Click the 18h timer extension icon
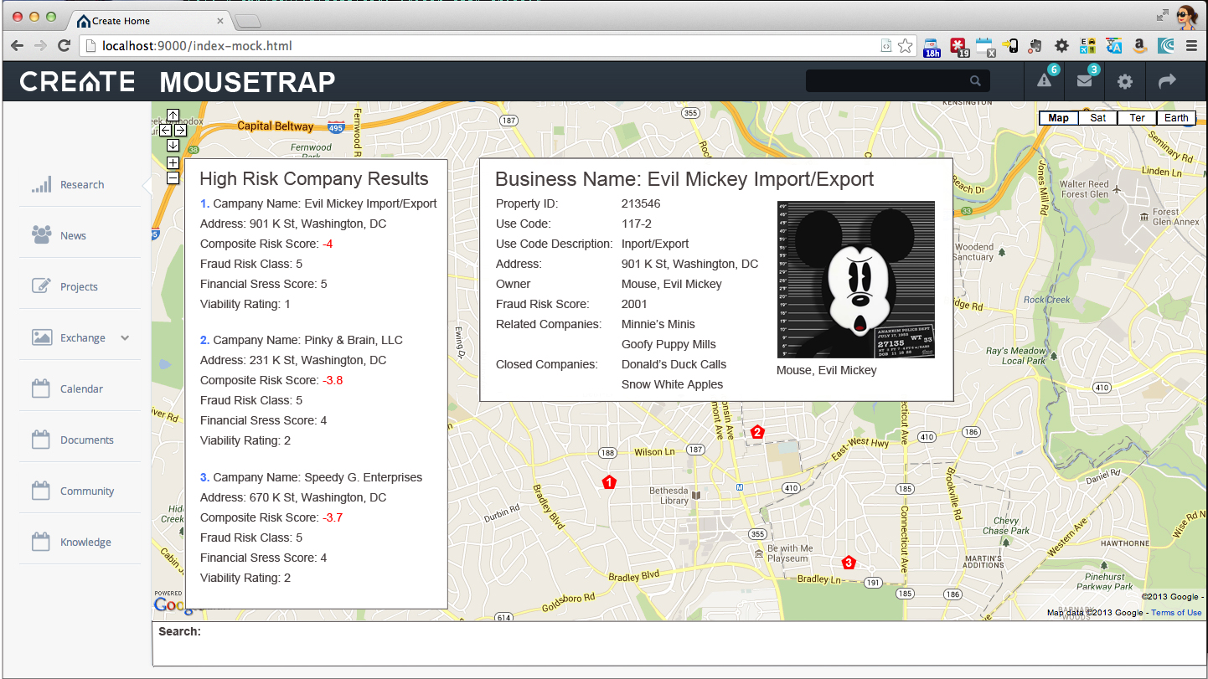Viewport: 1208px width, 679px height. pyautogui.click(x=931, y=47)
